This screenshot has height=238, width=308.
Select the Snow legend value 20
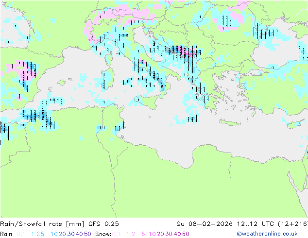pyautogui.click(x=160, y=234)
